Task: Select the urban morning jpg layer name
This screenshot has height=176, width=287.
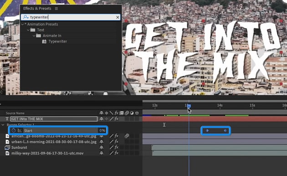Action: click(54, 142)
